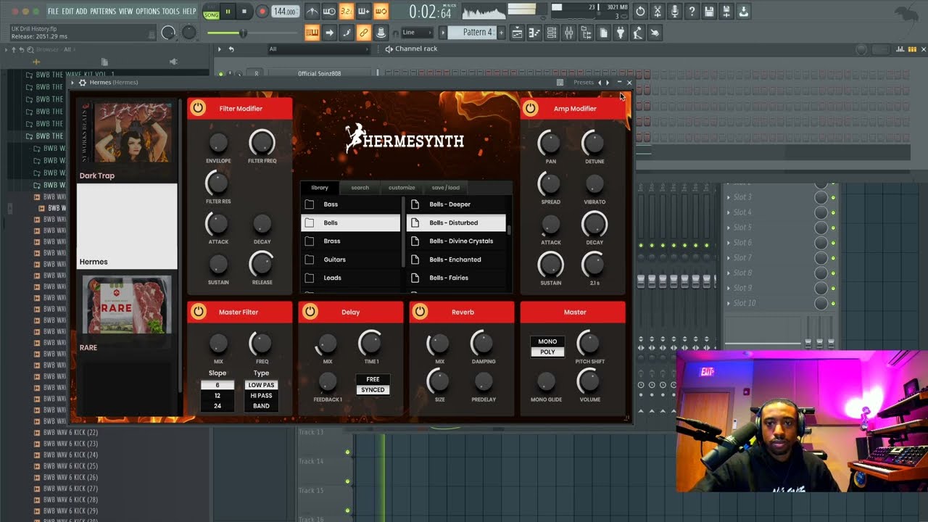This screenshot has height=522, width=928.
Task: Toggle the overdub/blend recording icon
Action: coord(363,12)
